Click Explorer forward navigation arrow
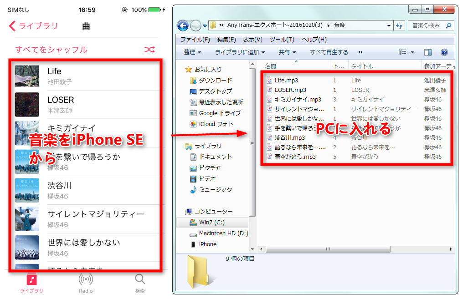Screen dimensions: 463x299 click(195, 25)
